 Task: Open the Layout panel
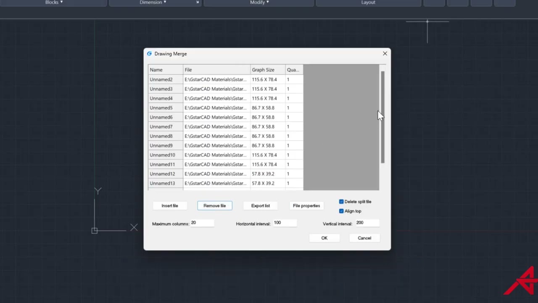[368, 3]
